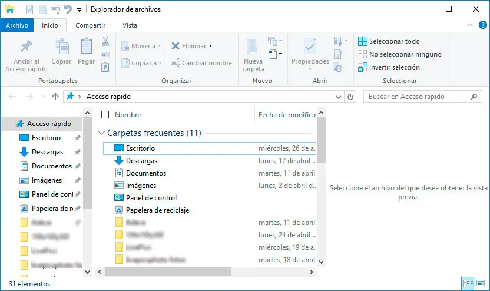
Task: Switch to details view icon in status bar
Action: 468,283
